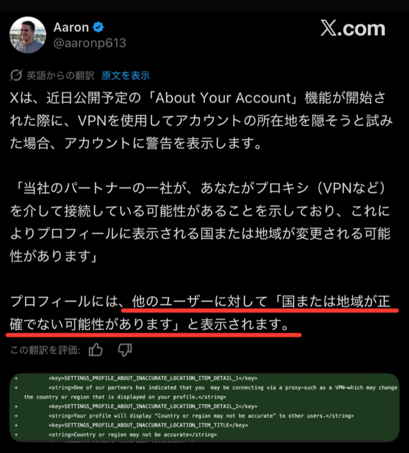This screenshot has height=453, width=409.
Task: Click the 'About Your Account' text in post
Action: coord(223,98)
